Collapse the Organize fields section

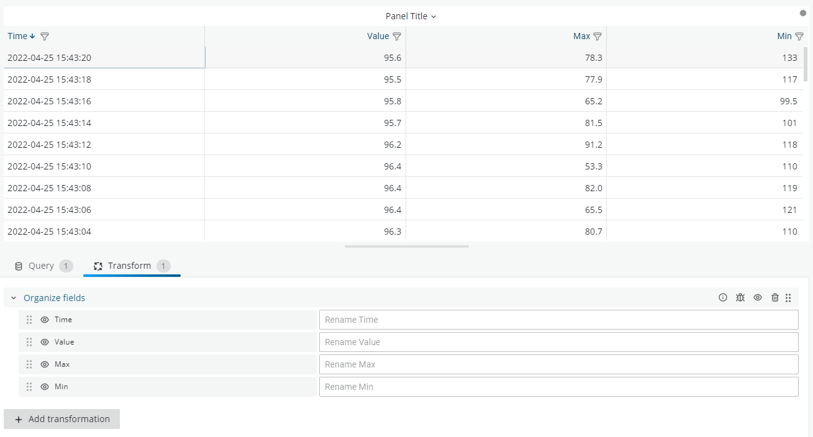click(13, 297)
